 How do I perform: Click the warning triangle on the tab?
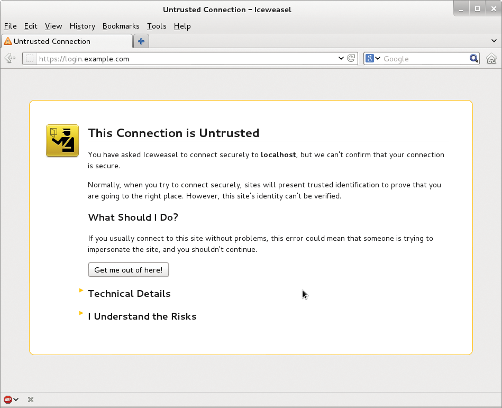click(x=7, y=41)
